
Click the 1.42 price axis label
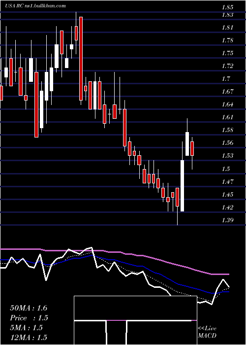pos(227,207)
